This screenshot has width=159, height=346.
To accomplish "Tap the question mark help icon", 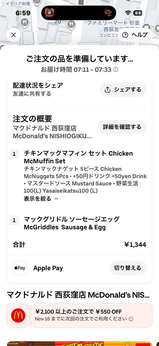I will [x=126, y=35].
